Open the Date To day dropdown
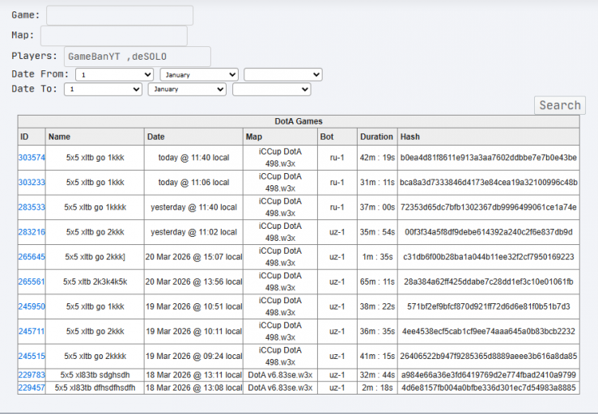This screenshot has height=414, width=598. coord(103,89)
